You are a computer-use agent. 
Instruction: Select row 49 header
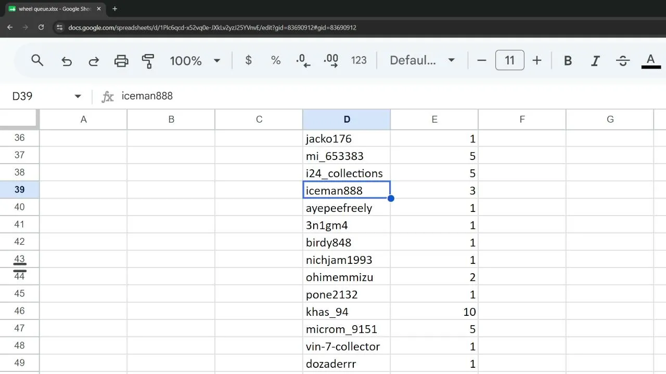point(19,363)
